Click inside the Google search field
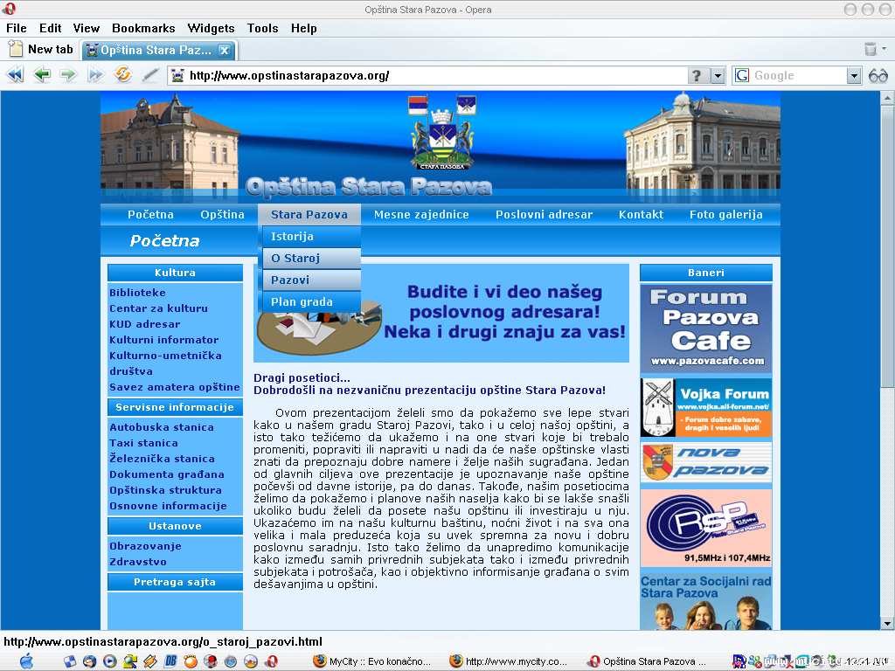Viewport: 895px width, 671px height. [798, 75]
